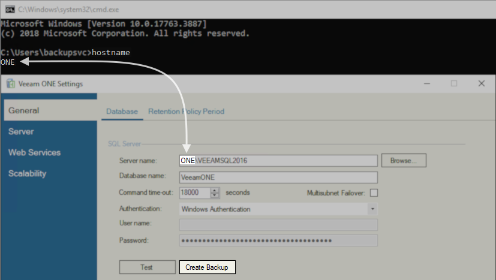Select General in the sidebar

coord(24,110)
